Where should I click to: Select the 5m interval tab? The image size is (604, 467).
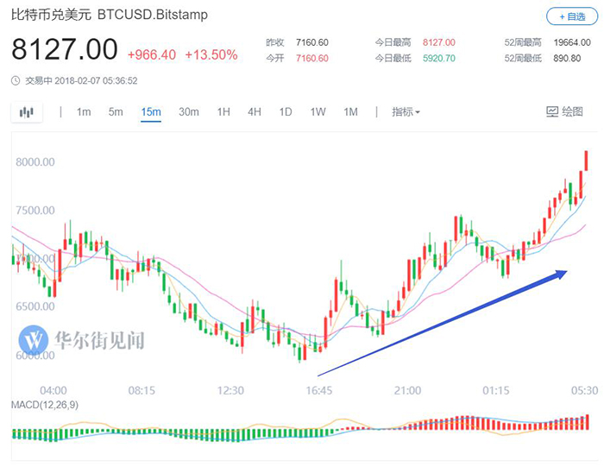(116, 112)
